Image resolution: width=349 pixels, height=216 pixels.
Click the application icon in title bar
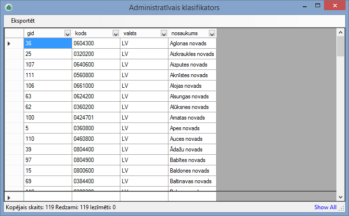[8, 8]
